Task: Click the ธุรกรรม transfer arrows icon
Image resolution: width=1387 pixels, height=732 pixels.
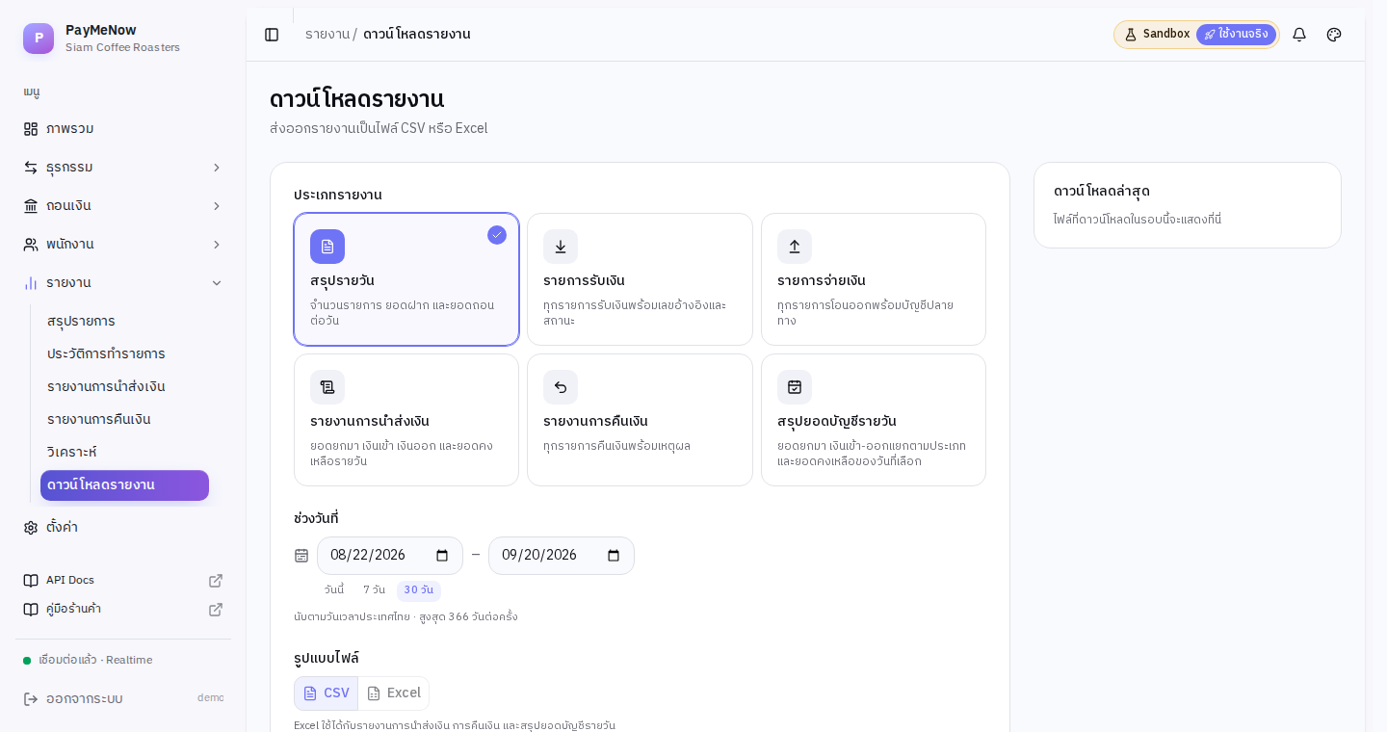Action: coord(31,168)
